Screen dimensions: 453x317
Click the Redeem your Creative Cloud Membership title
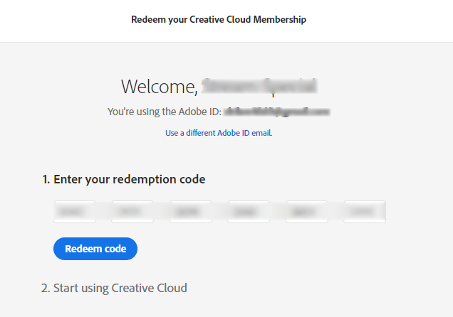pyautogui.click(x=219, y=20)
